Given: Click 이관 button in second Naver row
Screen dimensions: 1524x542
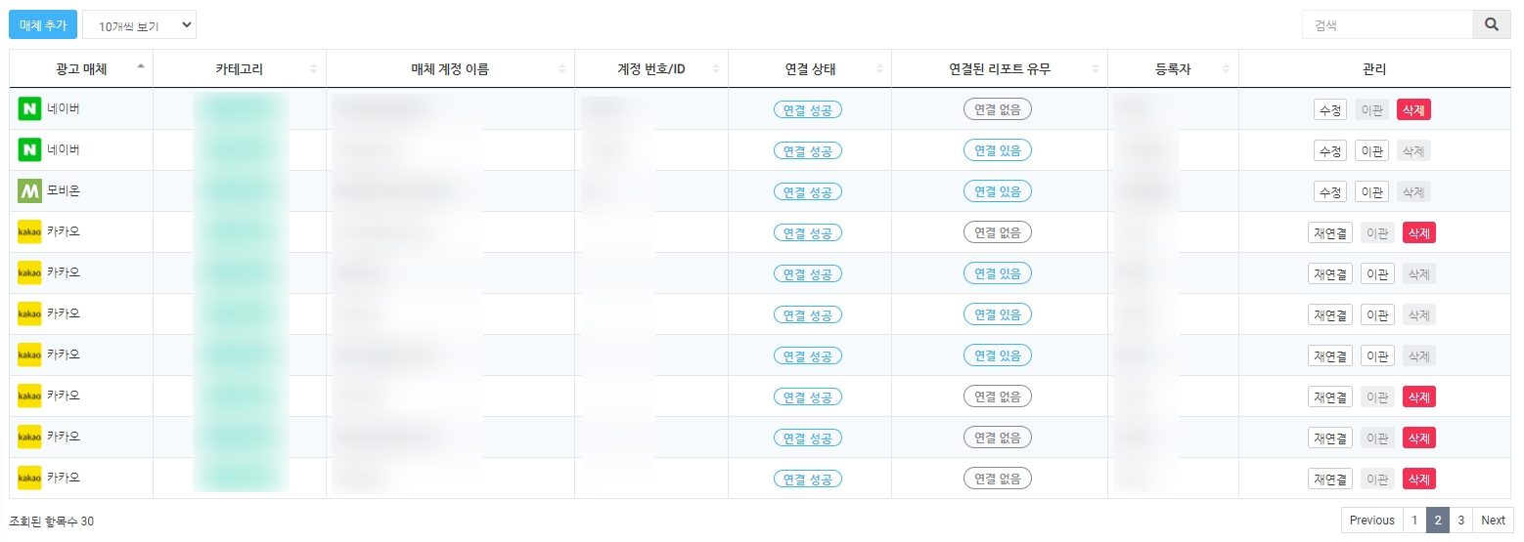Looking at the screenshot, I should [1371, 150].
